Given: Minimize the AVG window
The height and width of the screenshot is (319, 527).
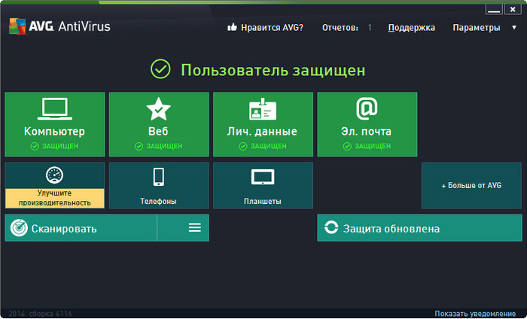Looking at the screenshot, I should click(494, 9).
